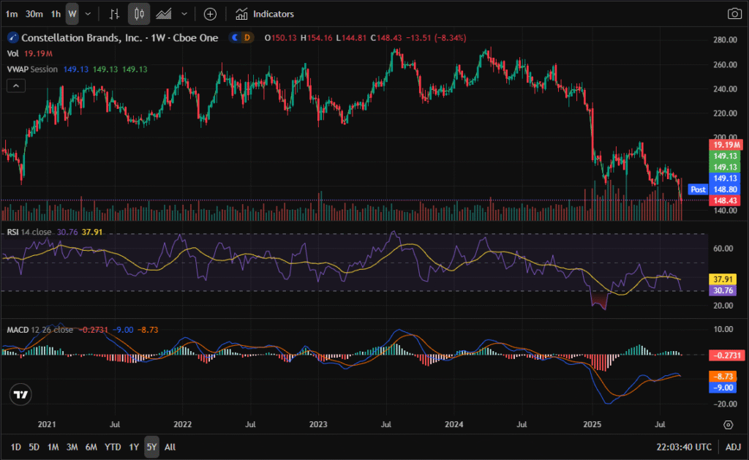Expand the chart style dropdown chevron
749x460 pixels.
coord(184,14)
